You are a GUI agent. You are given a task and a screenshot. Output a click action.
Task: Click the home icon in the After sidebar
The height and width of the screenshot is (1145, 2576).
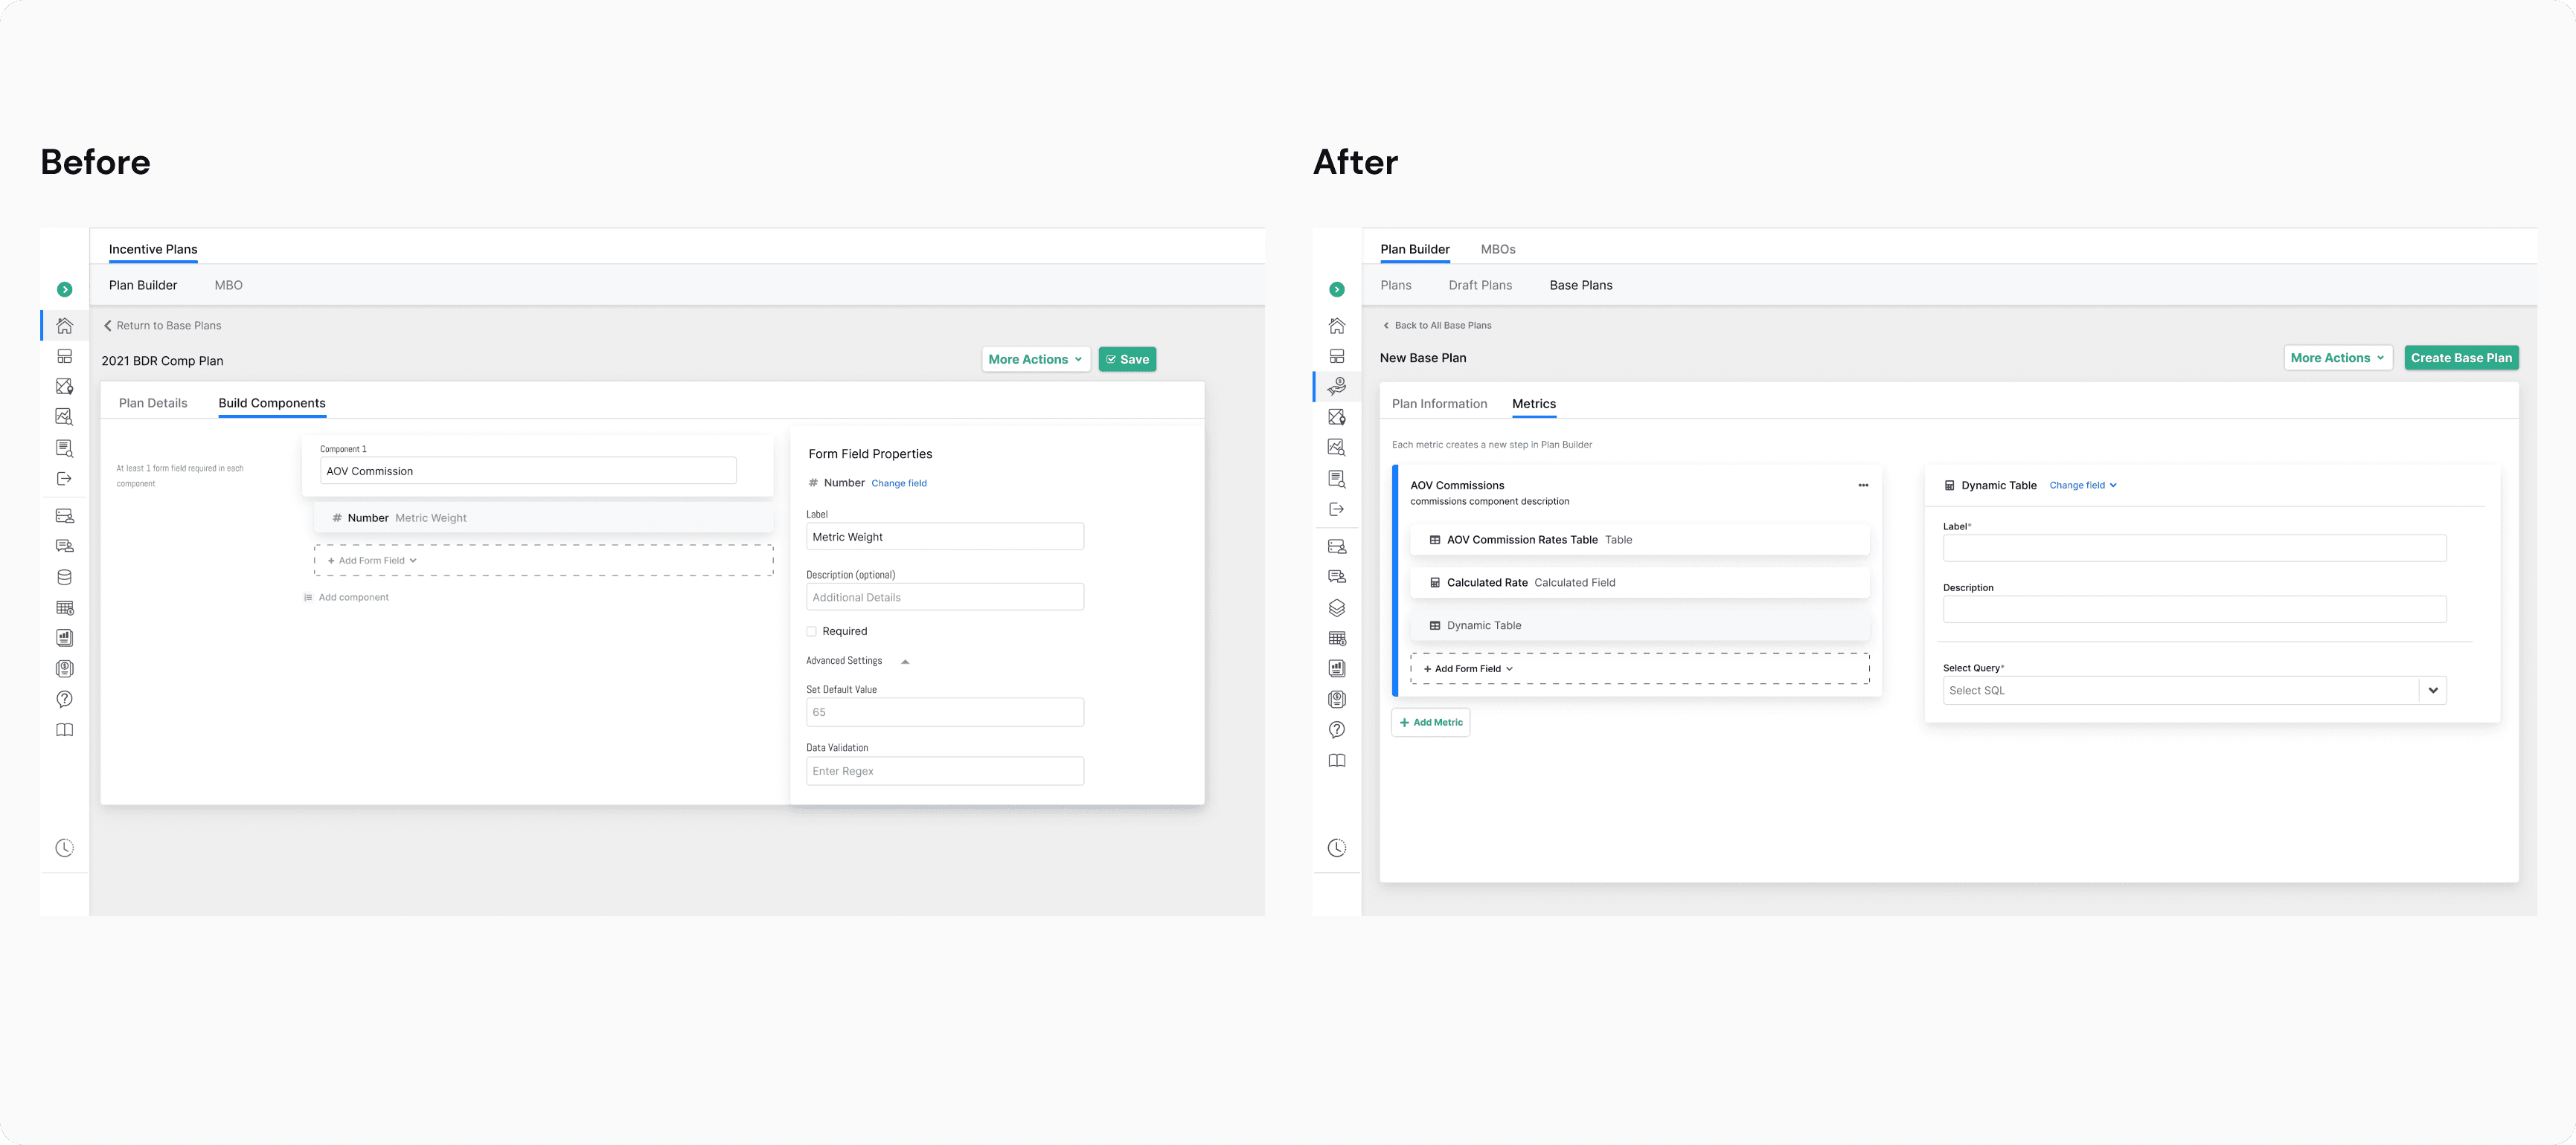pyautogui.click(x=1336, y=326)
